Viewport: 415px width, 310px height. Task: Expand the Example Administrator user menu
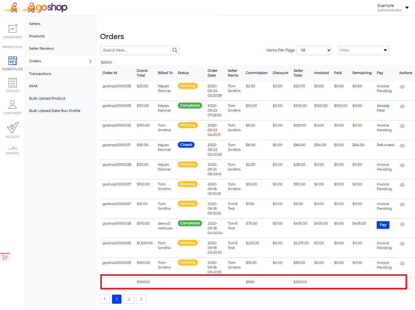(x=393, y=8)
